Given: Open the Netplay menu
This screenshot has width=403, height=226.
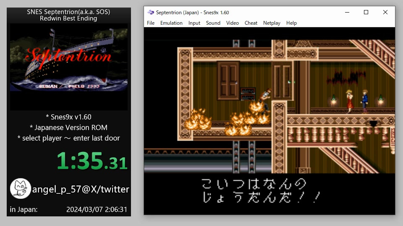Looking at the screenshot, I should (272, 23).
